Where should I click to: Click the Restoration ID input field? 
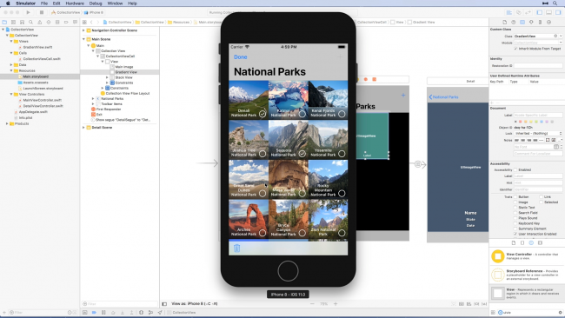(538, 65)
